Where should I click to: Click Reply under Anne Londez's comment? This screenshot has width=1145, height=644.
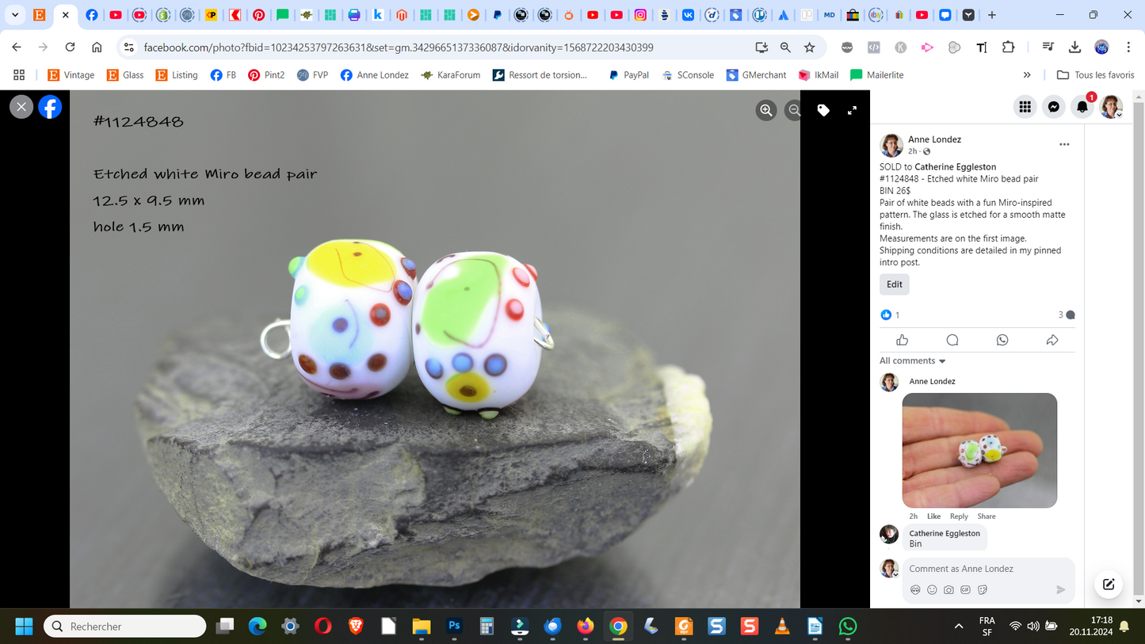[959, 516]
